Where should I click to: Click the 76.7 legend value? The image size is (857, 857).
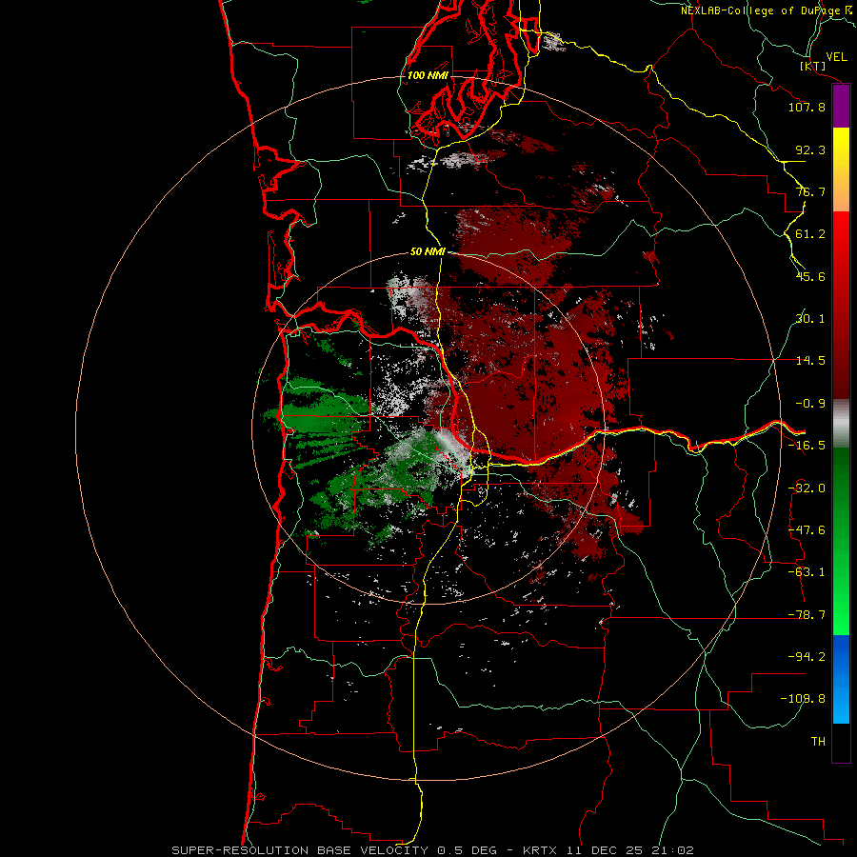(x=810, y=191)
